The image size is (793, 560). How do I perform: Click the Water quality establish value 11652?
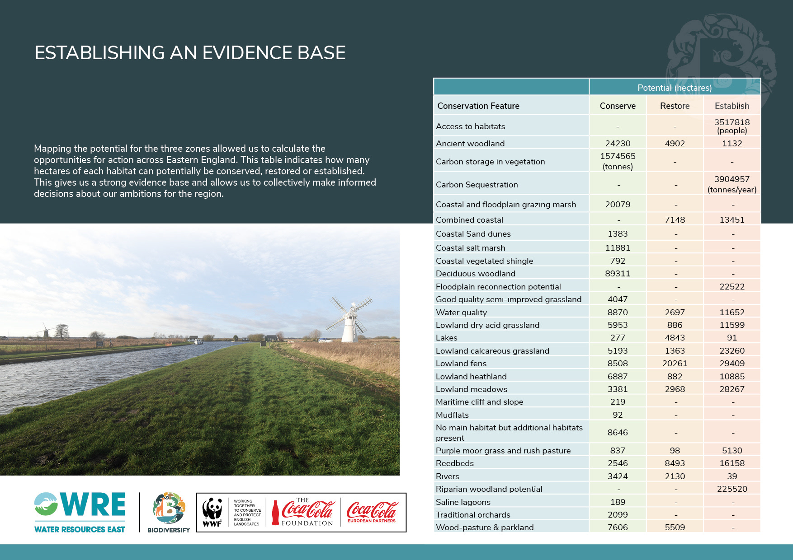(x=732, y=313)
